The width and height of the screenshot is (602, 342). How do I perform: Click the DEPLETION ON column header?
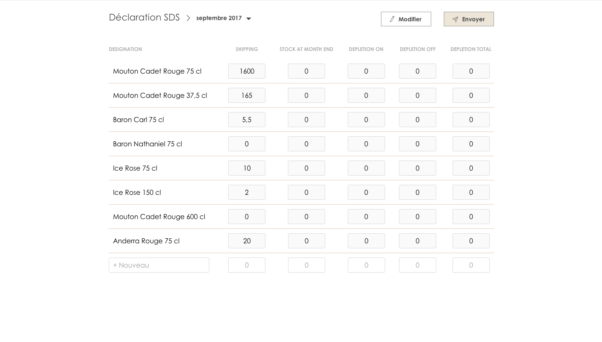pyautogui.click(x=366, y=49)
